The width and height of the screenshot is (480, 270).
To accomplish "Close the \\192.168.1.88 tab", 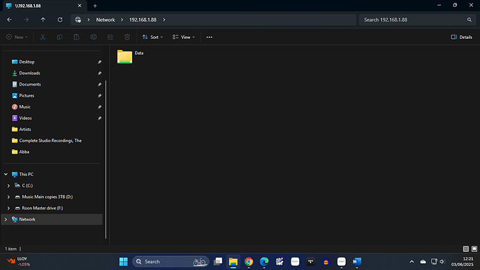I will click(x=79, y=6).
